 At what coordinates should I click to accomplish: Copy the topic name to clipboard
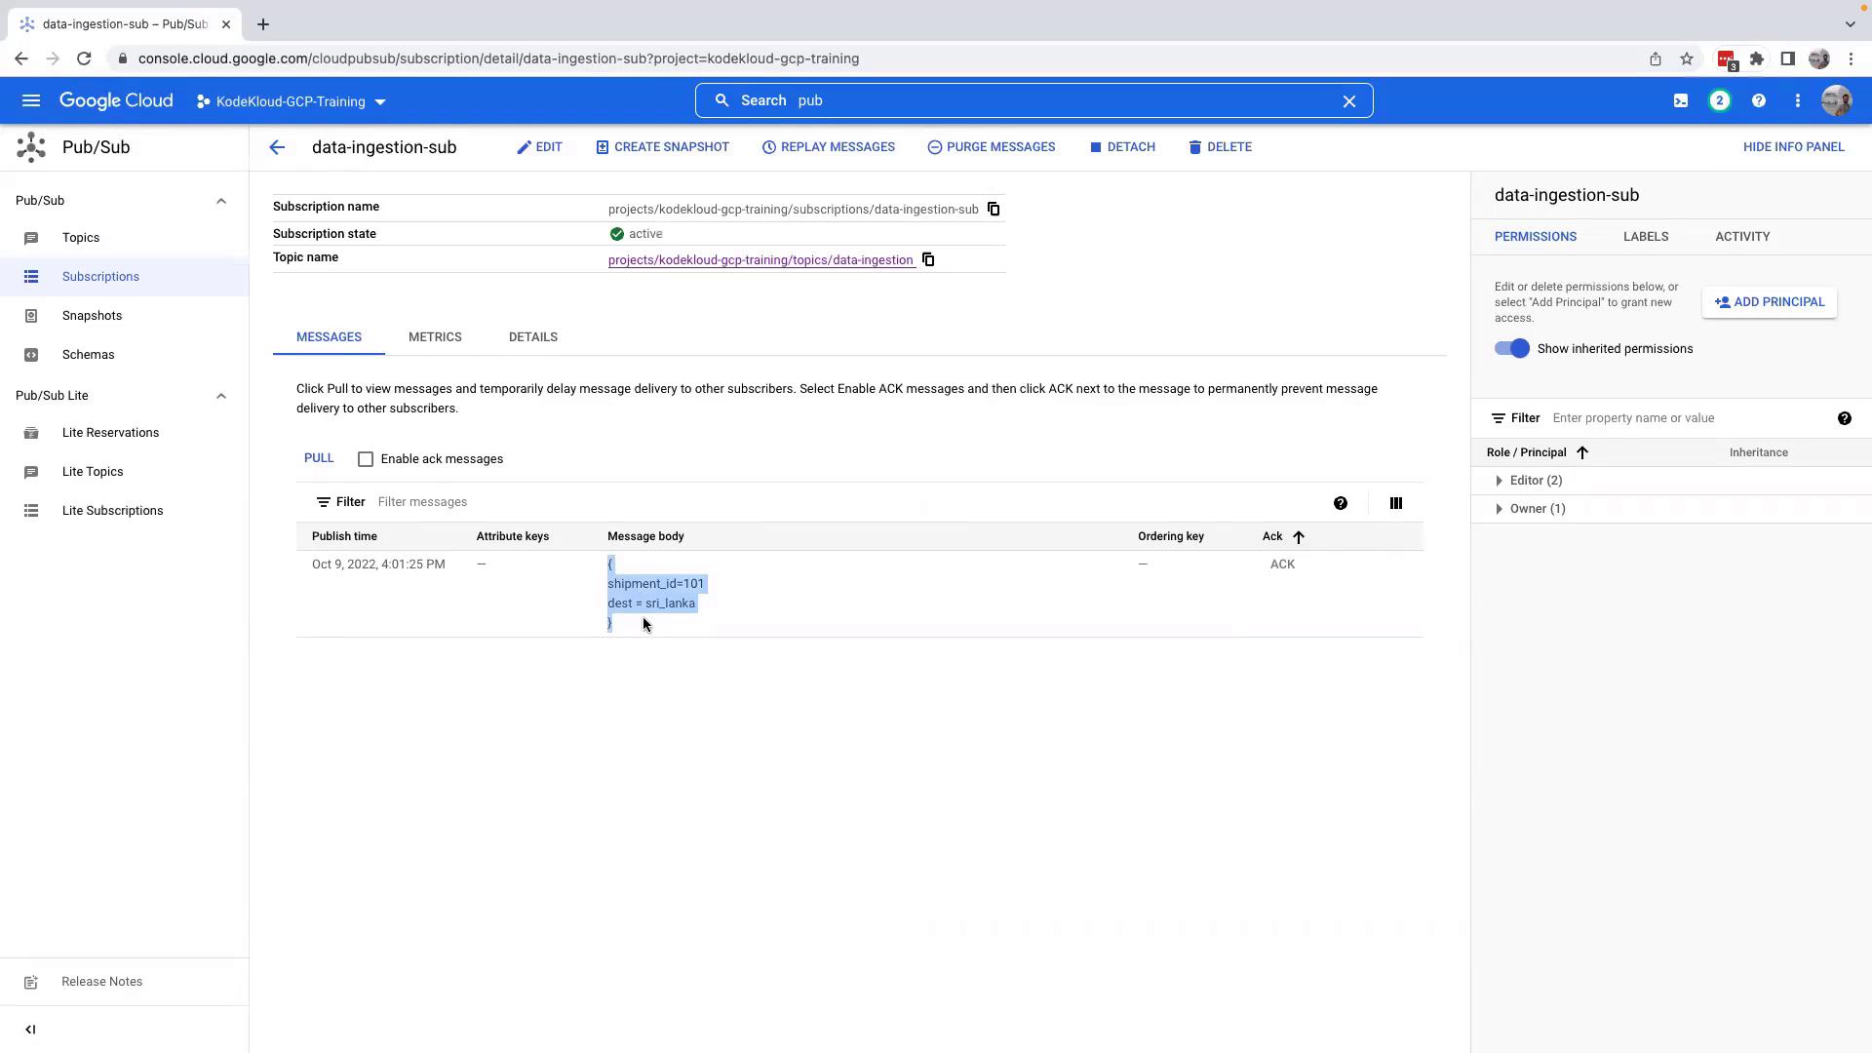[x=928, y=260]
